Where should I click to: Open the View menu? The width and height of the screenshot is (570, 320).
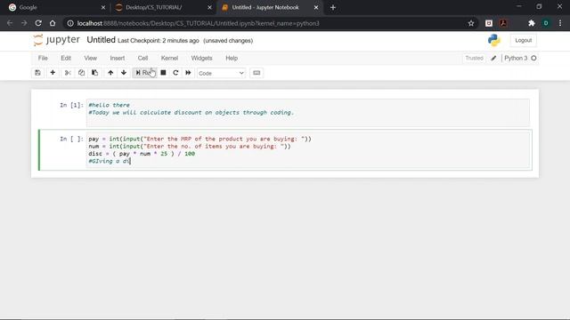point(91,58)
